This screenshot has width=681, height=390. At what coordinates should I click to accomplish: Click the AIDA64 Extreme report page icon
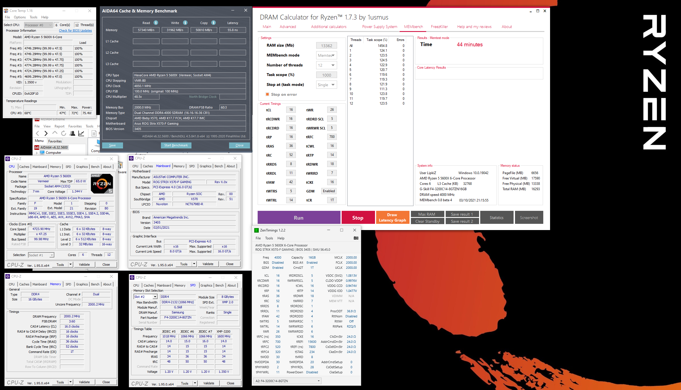tap(94, 133)
